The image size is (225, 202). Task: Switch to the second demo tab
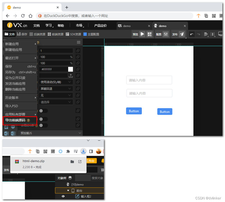170,26
